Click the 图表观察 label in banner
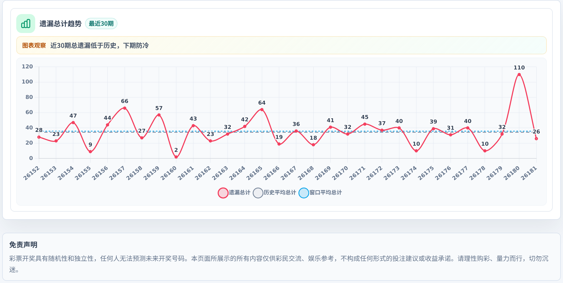Image resolution: width=563 pixels, height=283 pixels. point(34,45)
